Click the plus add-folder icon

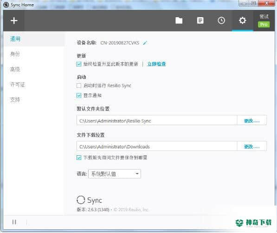tap(14, 20)
